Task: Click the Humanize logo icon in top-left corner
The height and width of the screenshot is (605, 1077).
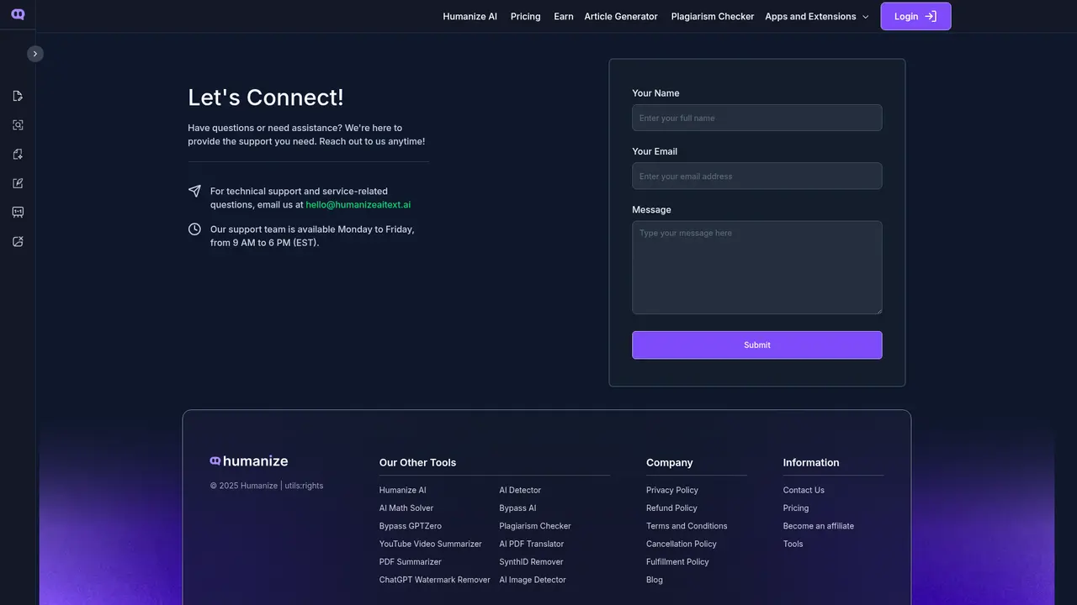Action: coord(18,14)
